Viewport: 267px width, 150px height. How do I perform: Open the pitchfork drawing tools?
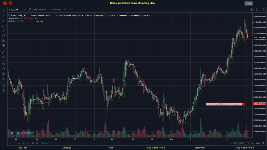(x=4, y=20)
